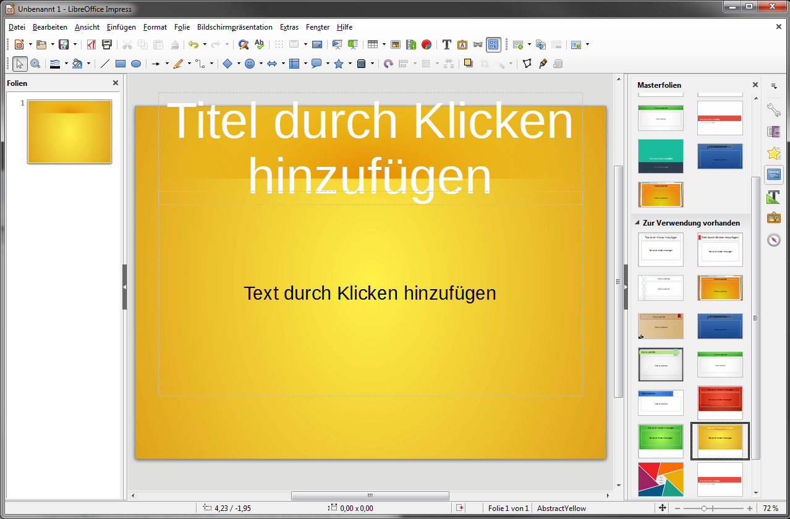
Task: Select the Line drawing tool
Action: (x=104, y=64)
